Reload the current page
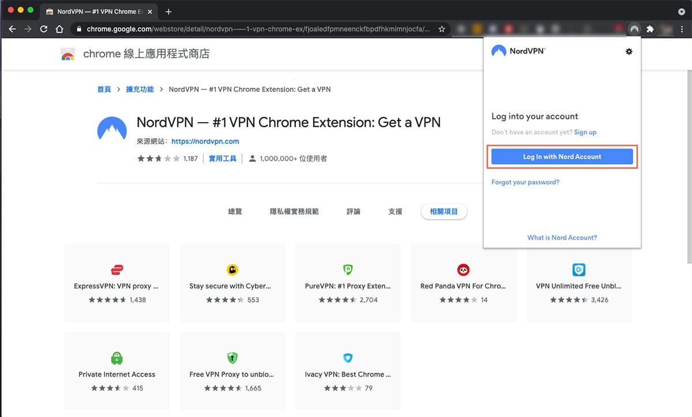692x417 pixels. pos(44,29)
